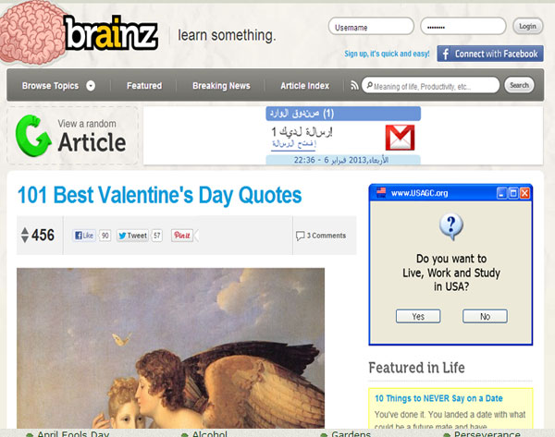Click the green random article arrow icon

point(33,136)
